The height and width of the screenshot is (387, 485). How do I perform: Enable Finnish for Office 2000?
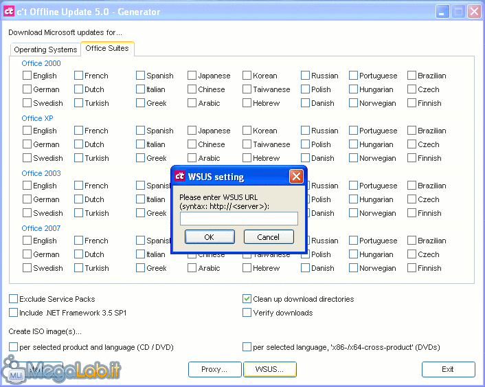pyautogui.click(x=411, y=103)
